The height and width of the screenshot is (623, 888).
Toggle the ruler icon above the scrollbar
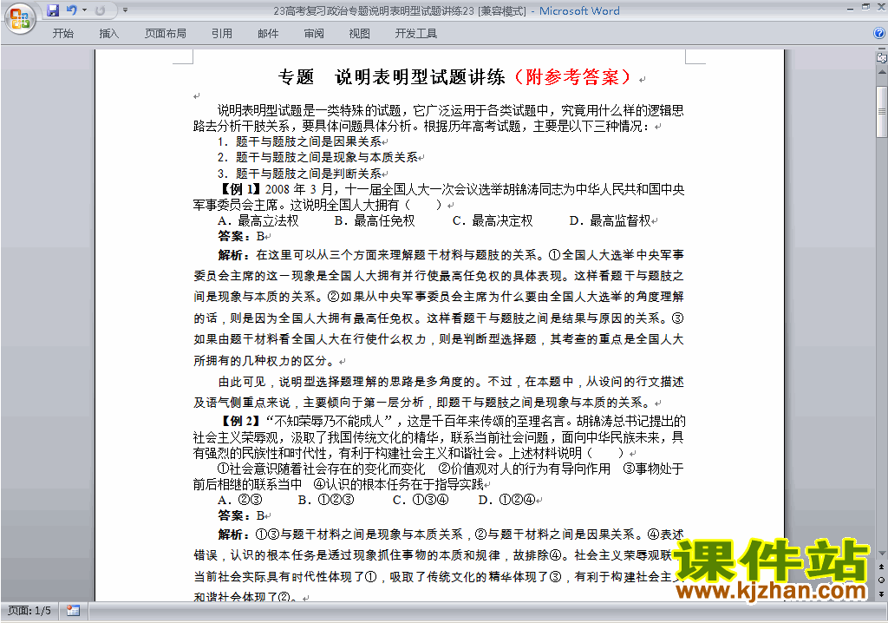pyautogui.click(x=881, y=59)
